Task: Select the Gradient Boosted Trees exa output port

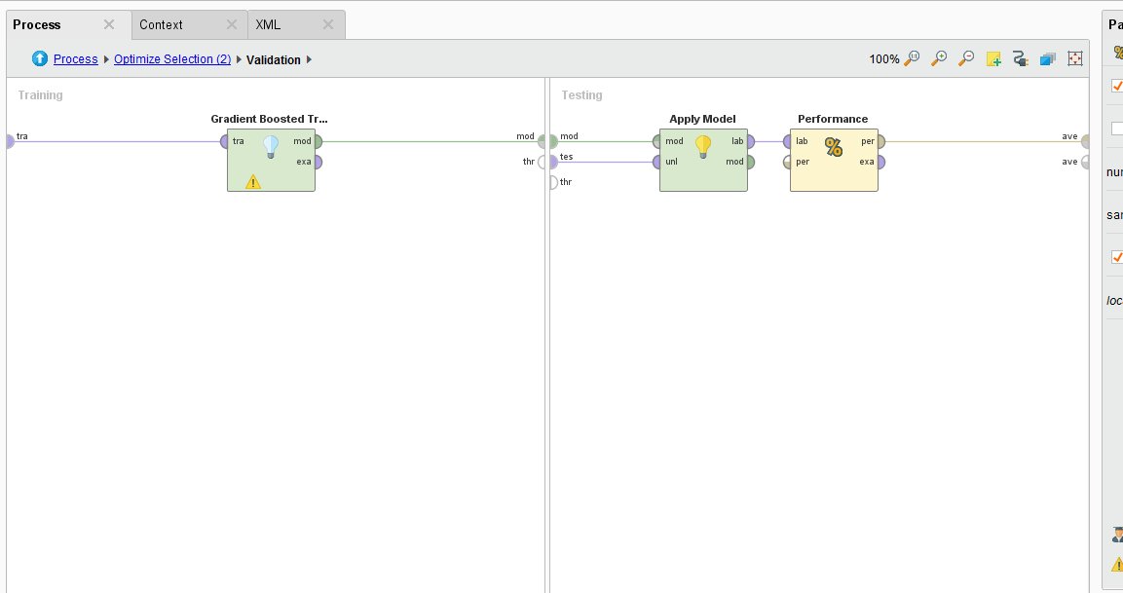Action: tap(318, 162)
